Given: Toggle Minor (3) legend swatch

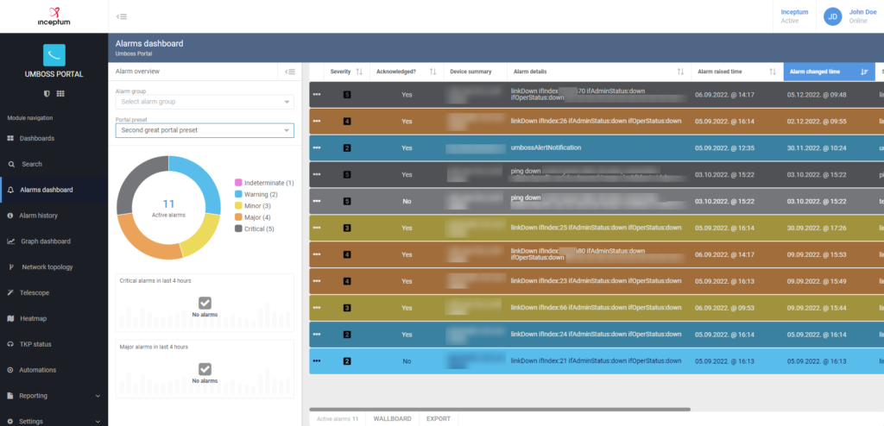Looking at the screenshot, I should (x=238, y=206).
